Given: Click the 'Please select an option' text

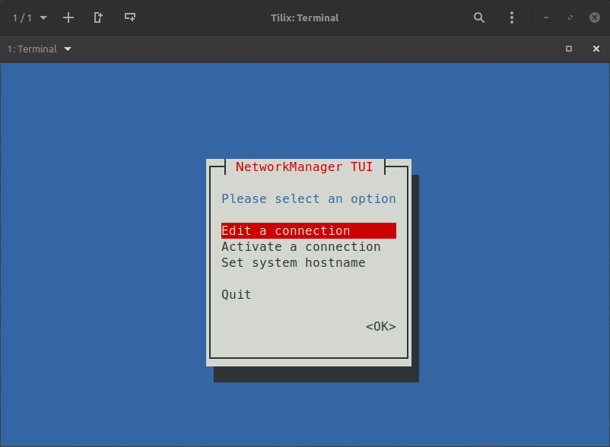Looking at the screenshot, I should 308,198.
